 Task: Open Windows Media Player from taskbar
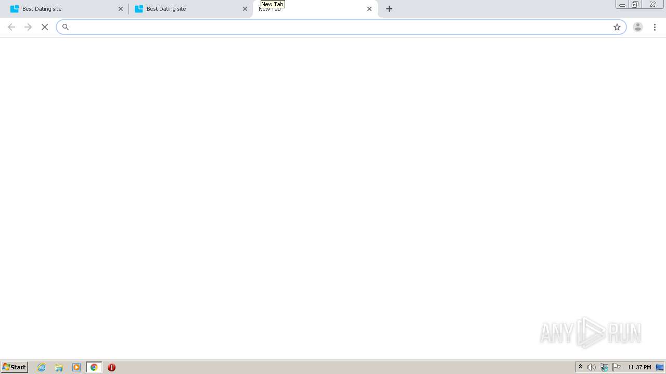pos(76,367)
